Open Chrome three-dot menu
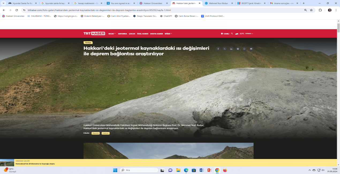The height and width of the screenshot is (174, 340). coord(336,10)
